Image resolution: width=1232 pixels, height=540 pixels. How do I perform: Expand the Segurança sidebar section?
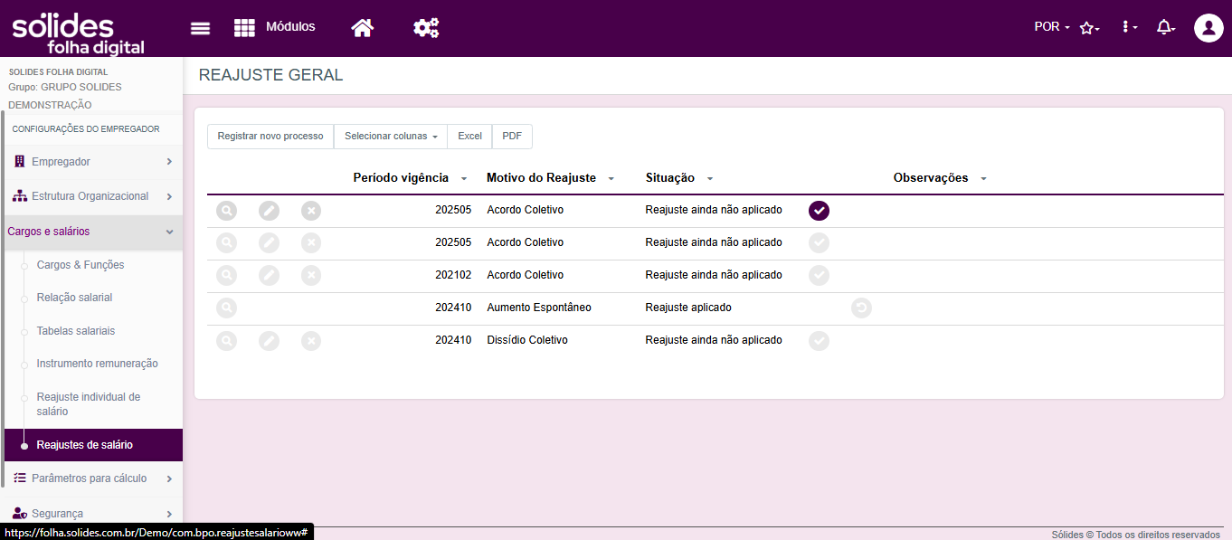coord(91,513)
